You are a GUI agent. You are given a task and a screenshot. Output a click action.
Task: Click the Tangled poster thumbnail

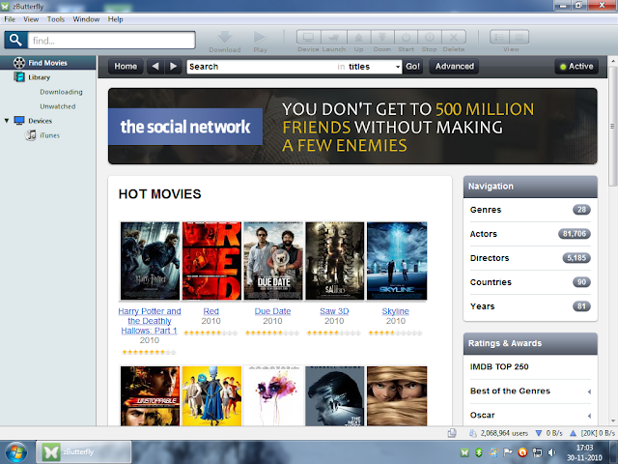coord(397,396)
